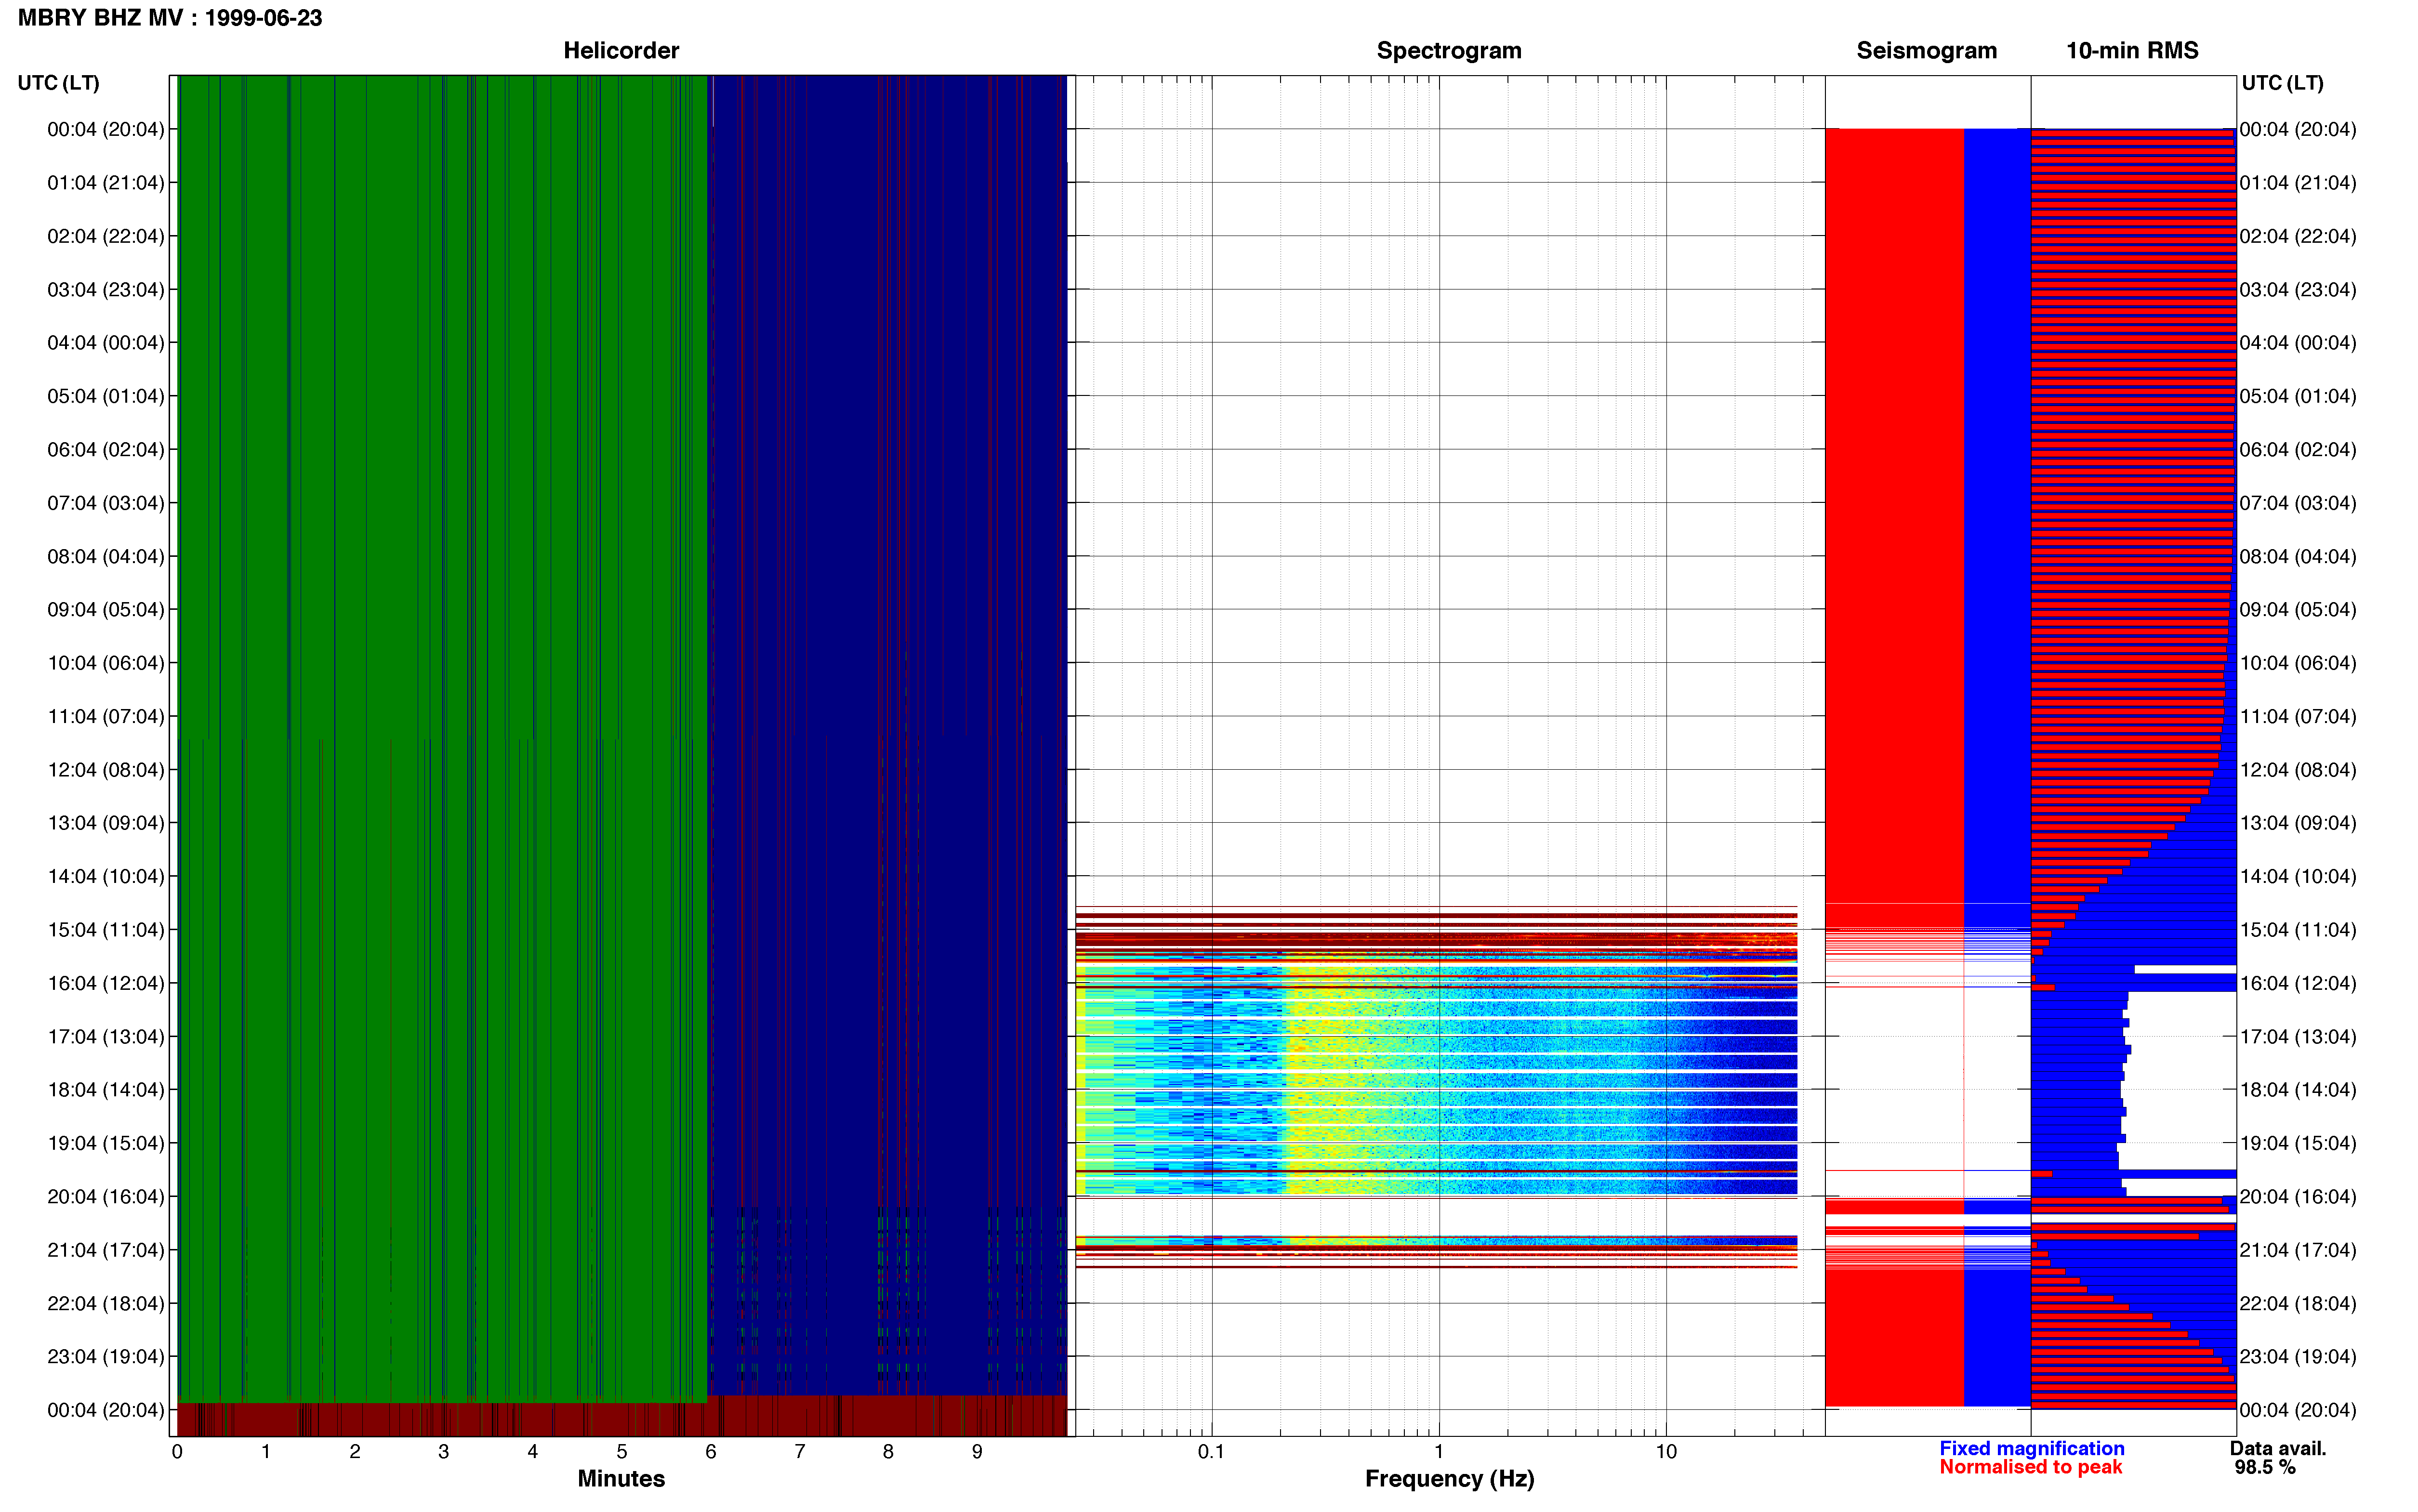
Task: Click the left '10:04 (06:04)' time label
Action: [106, 663]
